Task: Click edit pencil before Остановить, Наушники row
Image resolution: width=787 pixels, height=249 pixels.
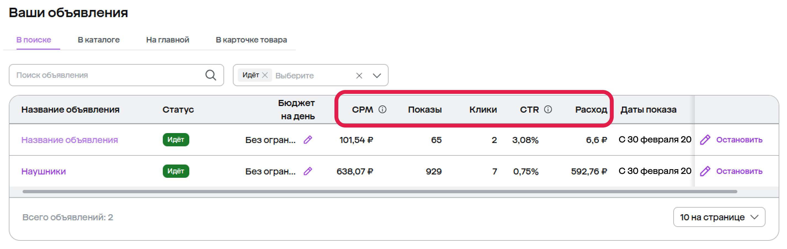Action: tap(705, 171)
